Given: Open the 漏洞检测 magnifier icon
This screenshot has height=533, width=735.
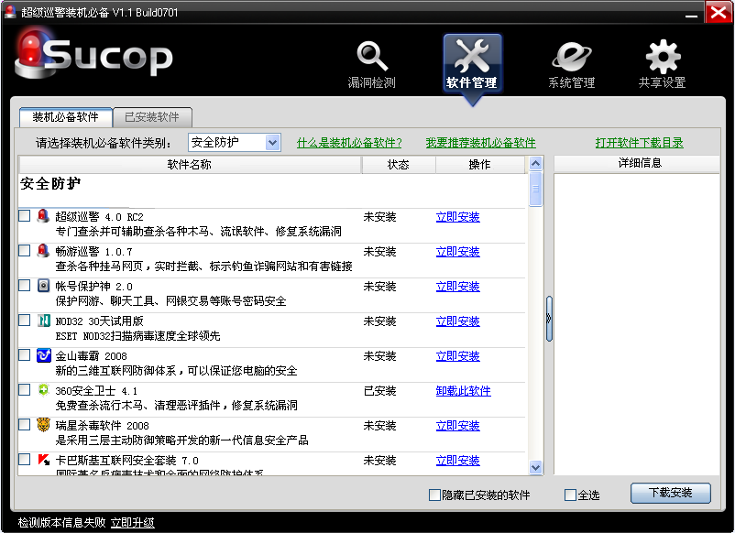Looking at the screenshot, I should point(372,56).
